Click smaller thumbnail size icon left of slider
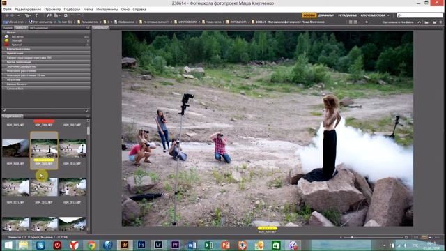The width and height of the screenshot is (446, 251). pos(341,237)
